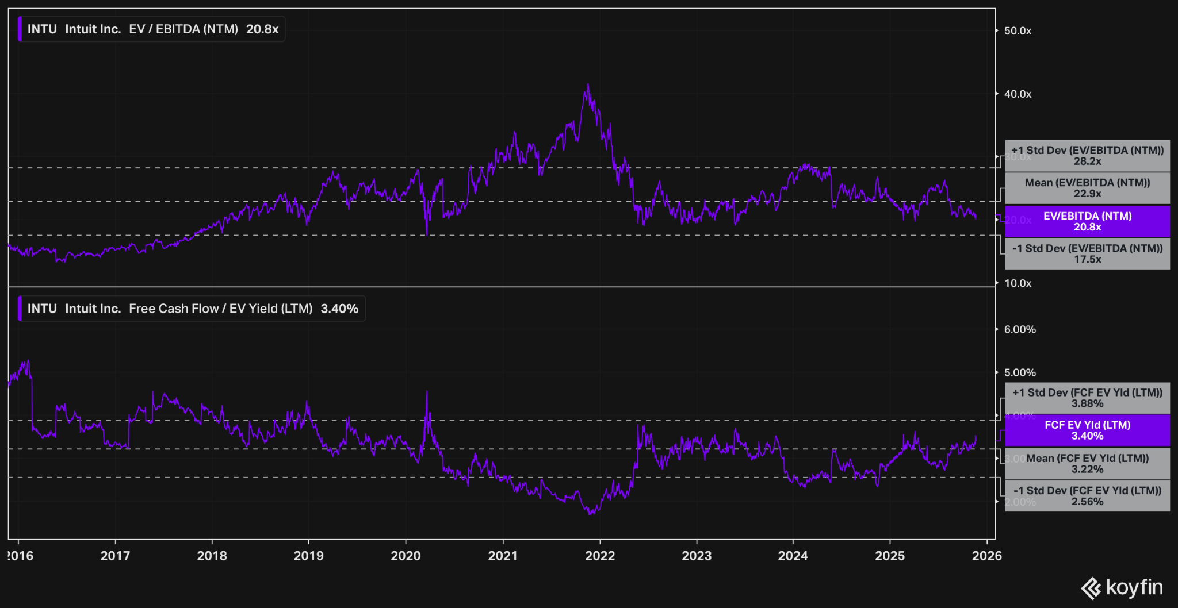The width and height of the screenshot is (1178, 608).
Task: Select the +1 Std Dev FCF EV Yld 3.88% label
Action: [x=1087, y=398]
